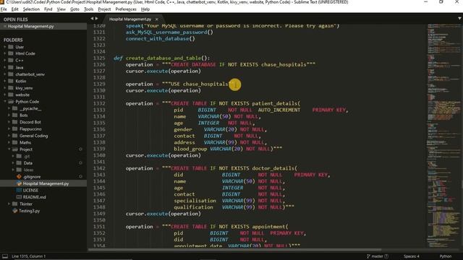This screenshot has height=260, width=463.
Task: Click the Testing3.py Python file icon
Action: [x=14, y=211]
